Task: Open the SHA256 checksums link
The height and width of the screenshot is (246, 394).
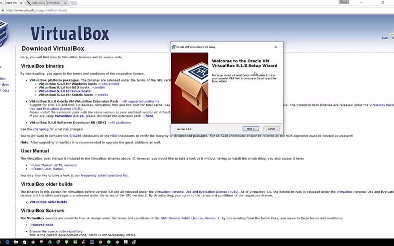Action: (74, 136)
